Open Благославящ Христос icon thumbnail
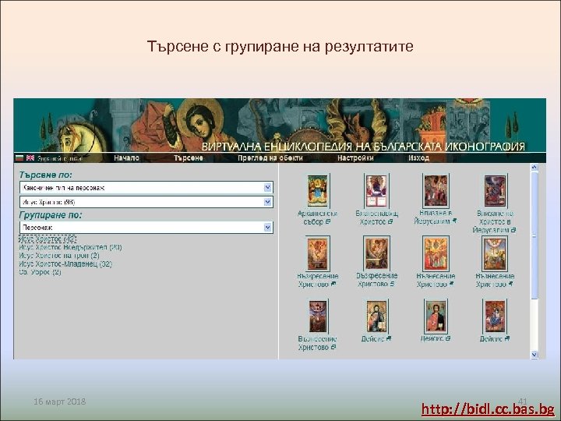561x421 pixels. click(x=376, y=191)
